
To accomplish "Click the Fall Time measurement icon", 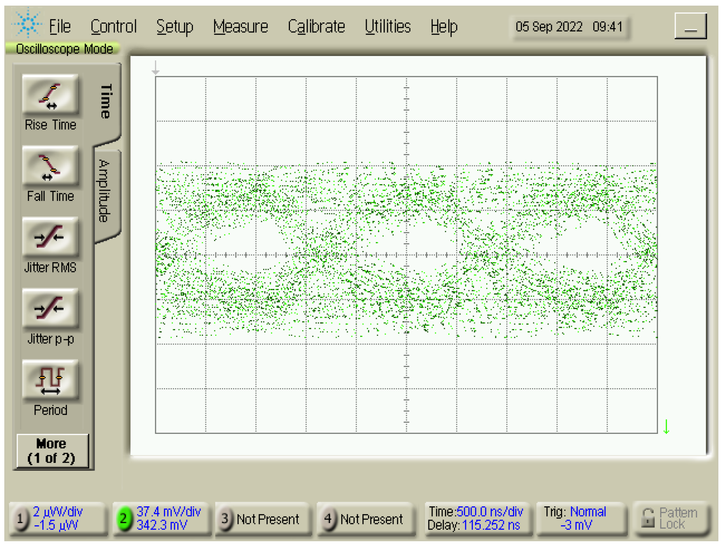I will point(50,166).
